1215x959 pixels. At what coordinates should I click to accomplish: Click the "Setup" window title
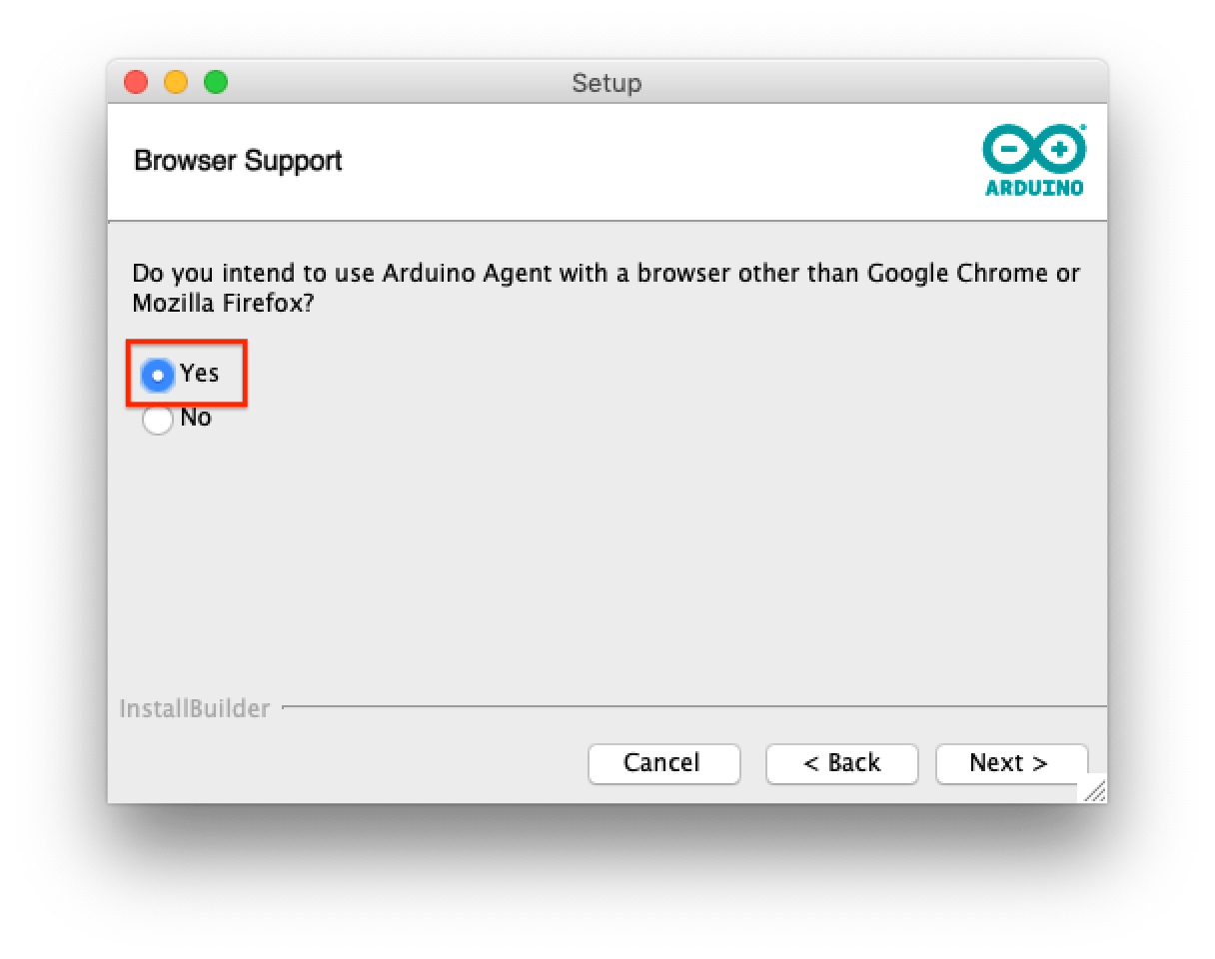coord(607,83)
